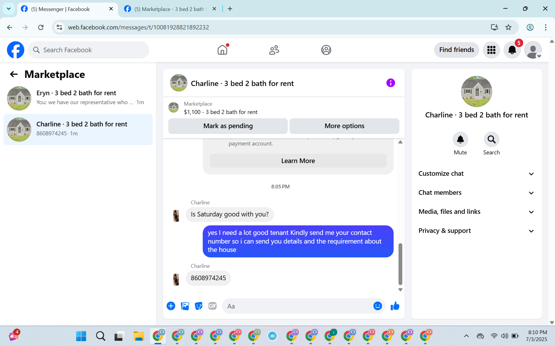Open the tab search dropdown arrow

tap(9, 9)
